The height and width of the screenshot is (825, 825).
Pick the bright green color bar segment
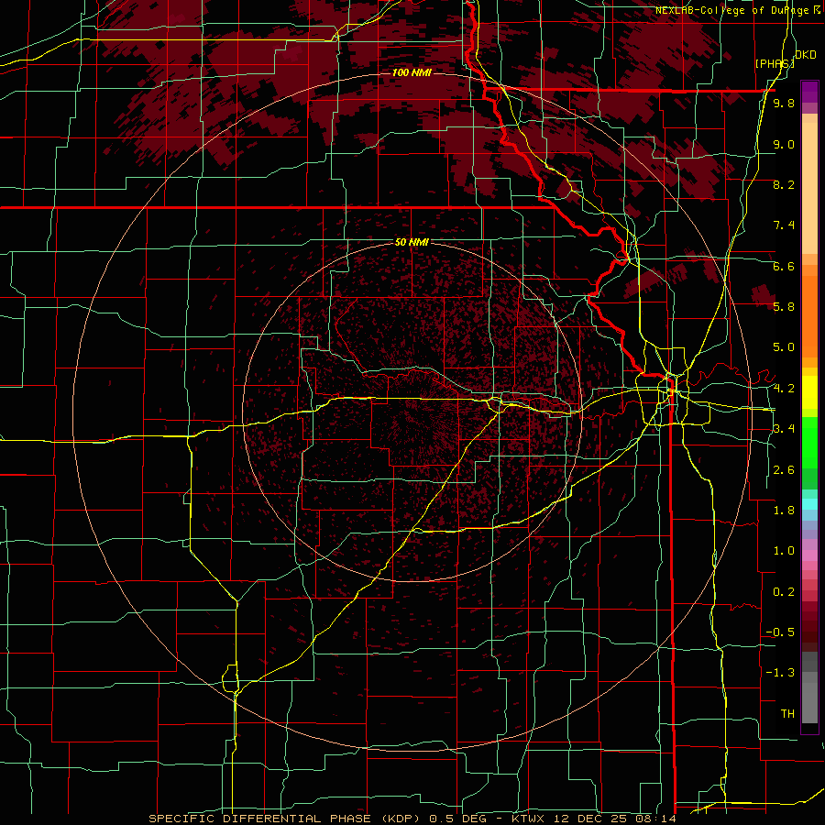coord(809,442)
